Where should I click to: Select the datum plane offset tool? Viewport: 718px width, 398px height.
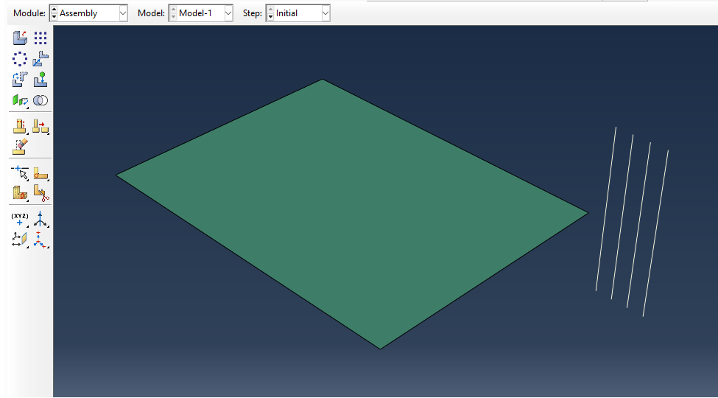click(20, 240)
